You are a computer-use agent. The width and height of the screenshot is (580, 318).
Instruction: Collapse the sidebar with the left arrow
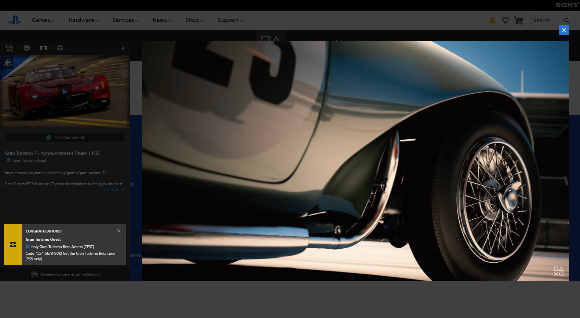pyautogui.click(x=123, y=48)
